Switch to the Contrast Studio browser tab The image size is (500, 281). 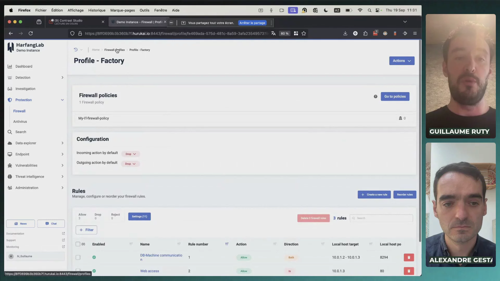point(77,22)
